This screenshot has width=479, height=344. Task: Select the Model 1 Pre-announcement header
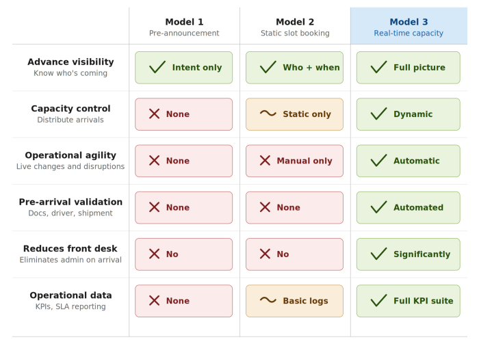[x=184, y=27]
